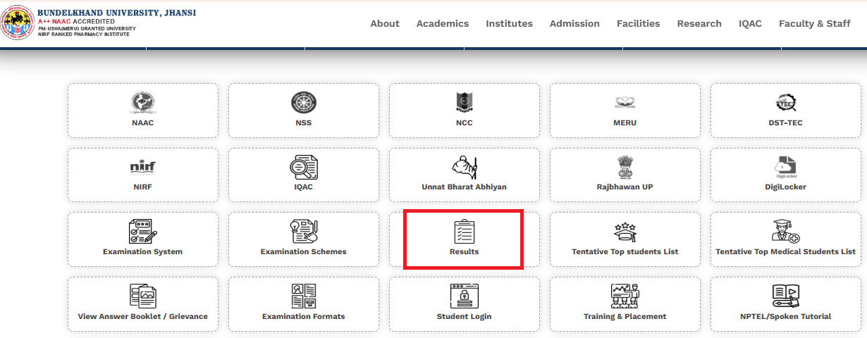
Task: Select the NCC crest icon
Action: coord(465,104)
